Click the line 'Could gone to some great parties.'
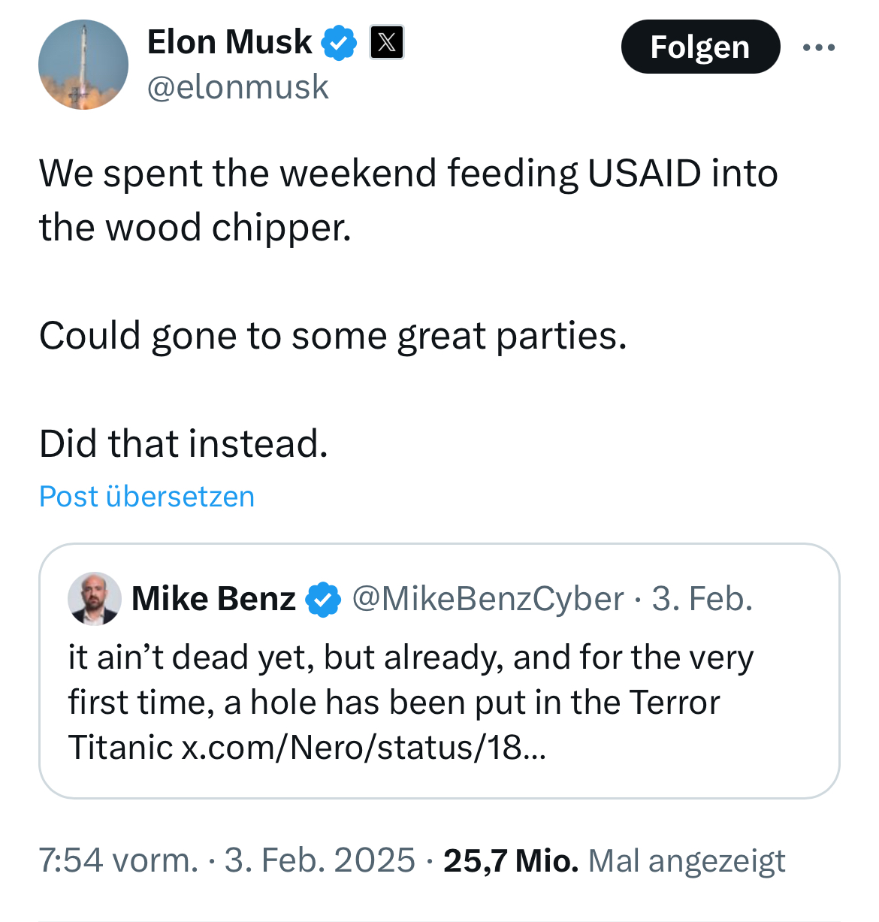This screenshot has width=879, height=922. point(333,335)
